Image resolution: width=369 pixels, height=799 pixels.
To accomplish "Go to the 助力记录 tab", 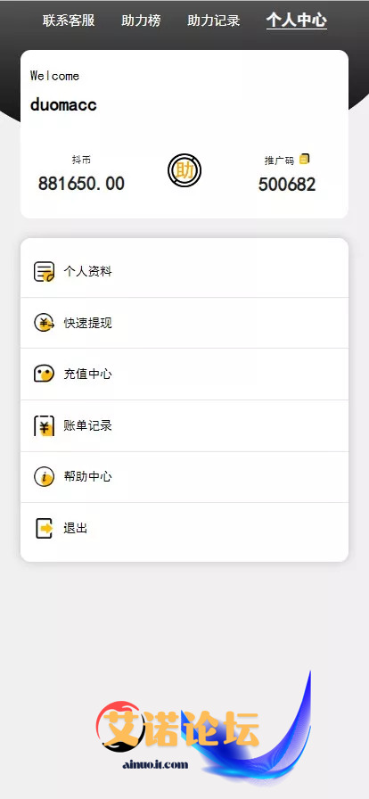I will click(x=214, y=21).
